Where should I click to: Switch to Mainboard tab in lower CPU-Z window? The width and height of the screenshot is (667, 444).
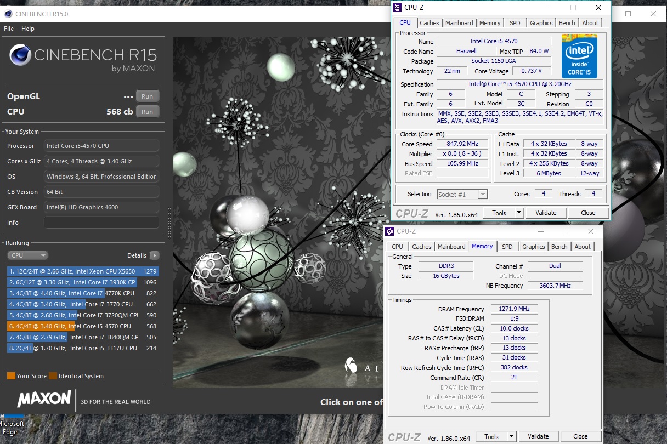point(451,247)
